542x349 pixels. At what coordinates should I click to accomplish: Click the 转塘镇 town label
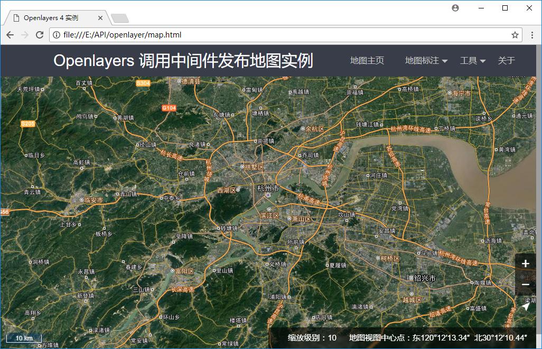pos(229,229)
